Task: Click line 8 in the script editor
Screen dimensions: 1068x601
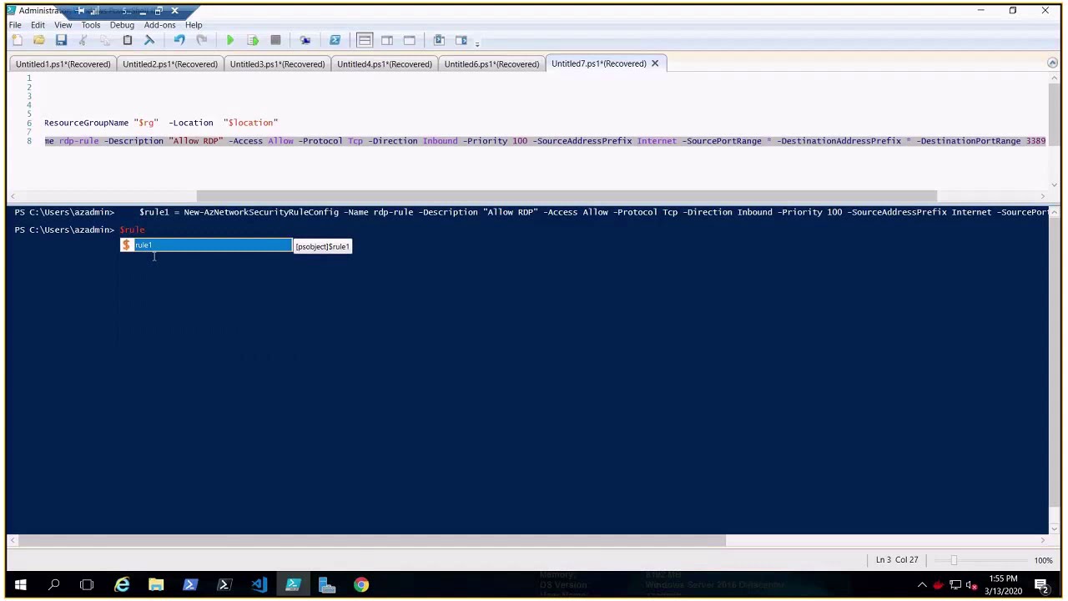Action: point(545,141)
